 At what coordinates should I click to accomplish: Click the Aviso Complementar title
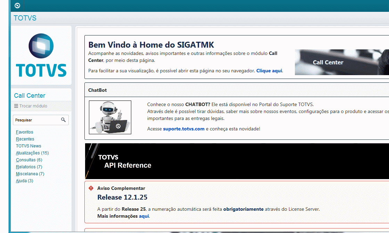121,188
